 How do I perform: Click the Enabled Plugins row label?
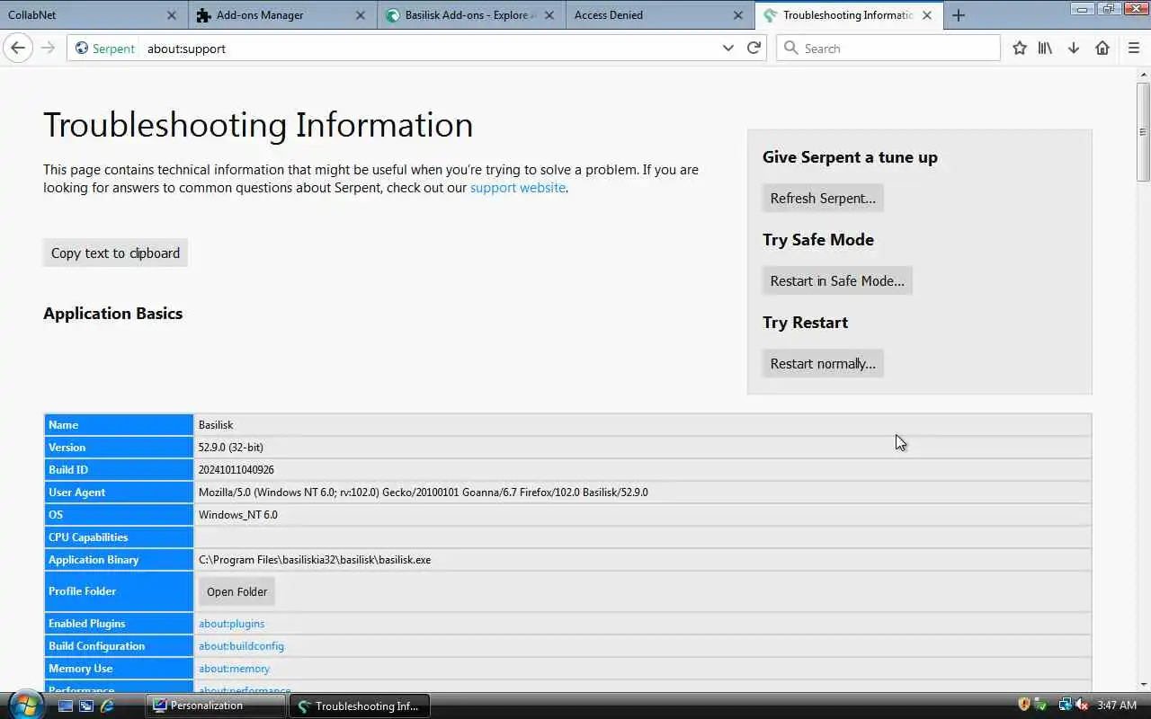119,624
